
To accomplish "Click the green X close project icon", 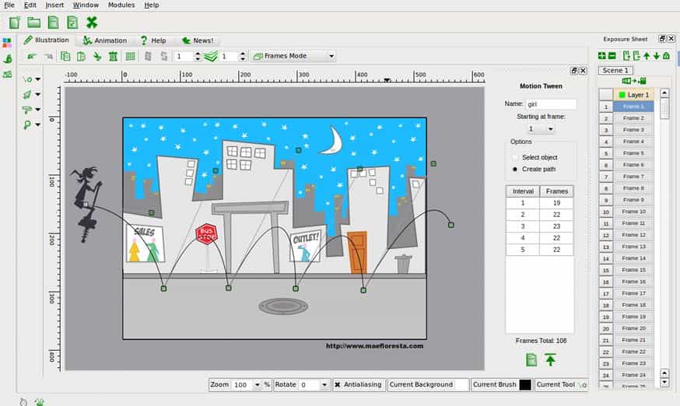I will [x=92, y=22].
